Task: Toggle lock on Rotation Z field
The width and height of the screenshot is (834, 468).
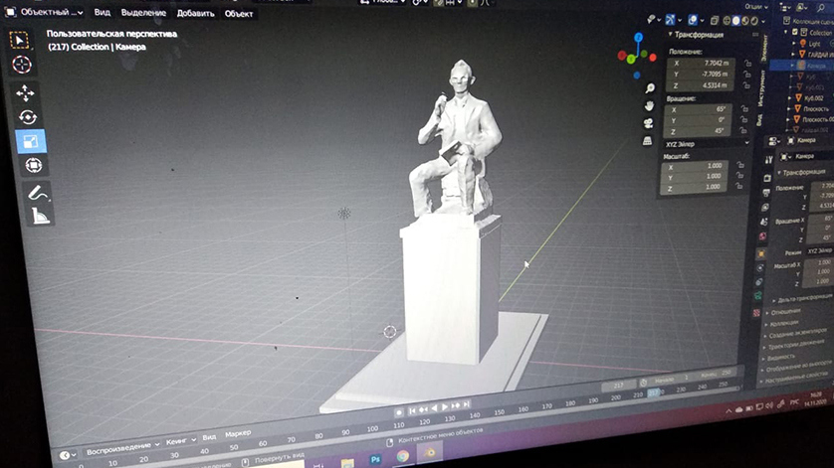Action: click(741, 130)
